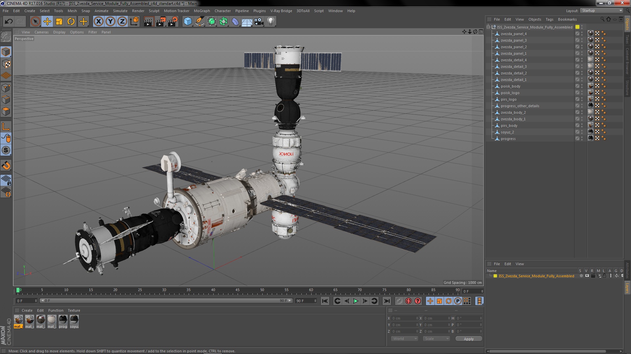
Task: Click the yellow layer color swatch of root object
Action: (577, 27)
